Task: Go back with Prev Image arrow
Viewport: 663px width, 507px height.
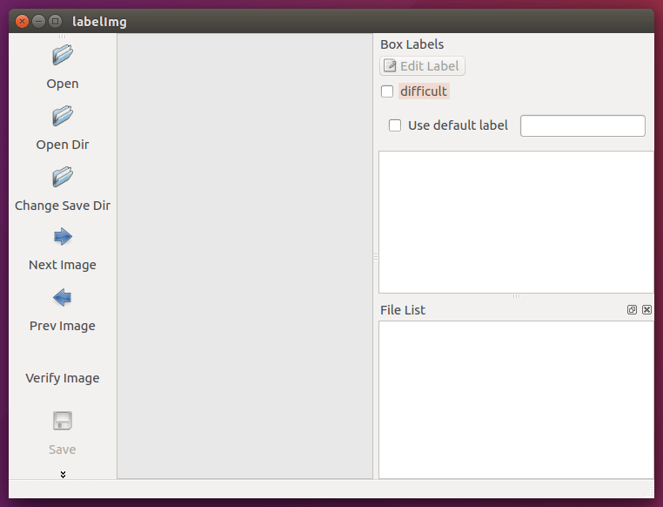Action: [x=63, y=298]
